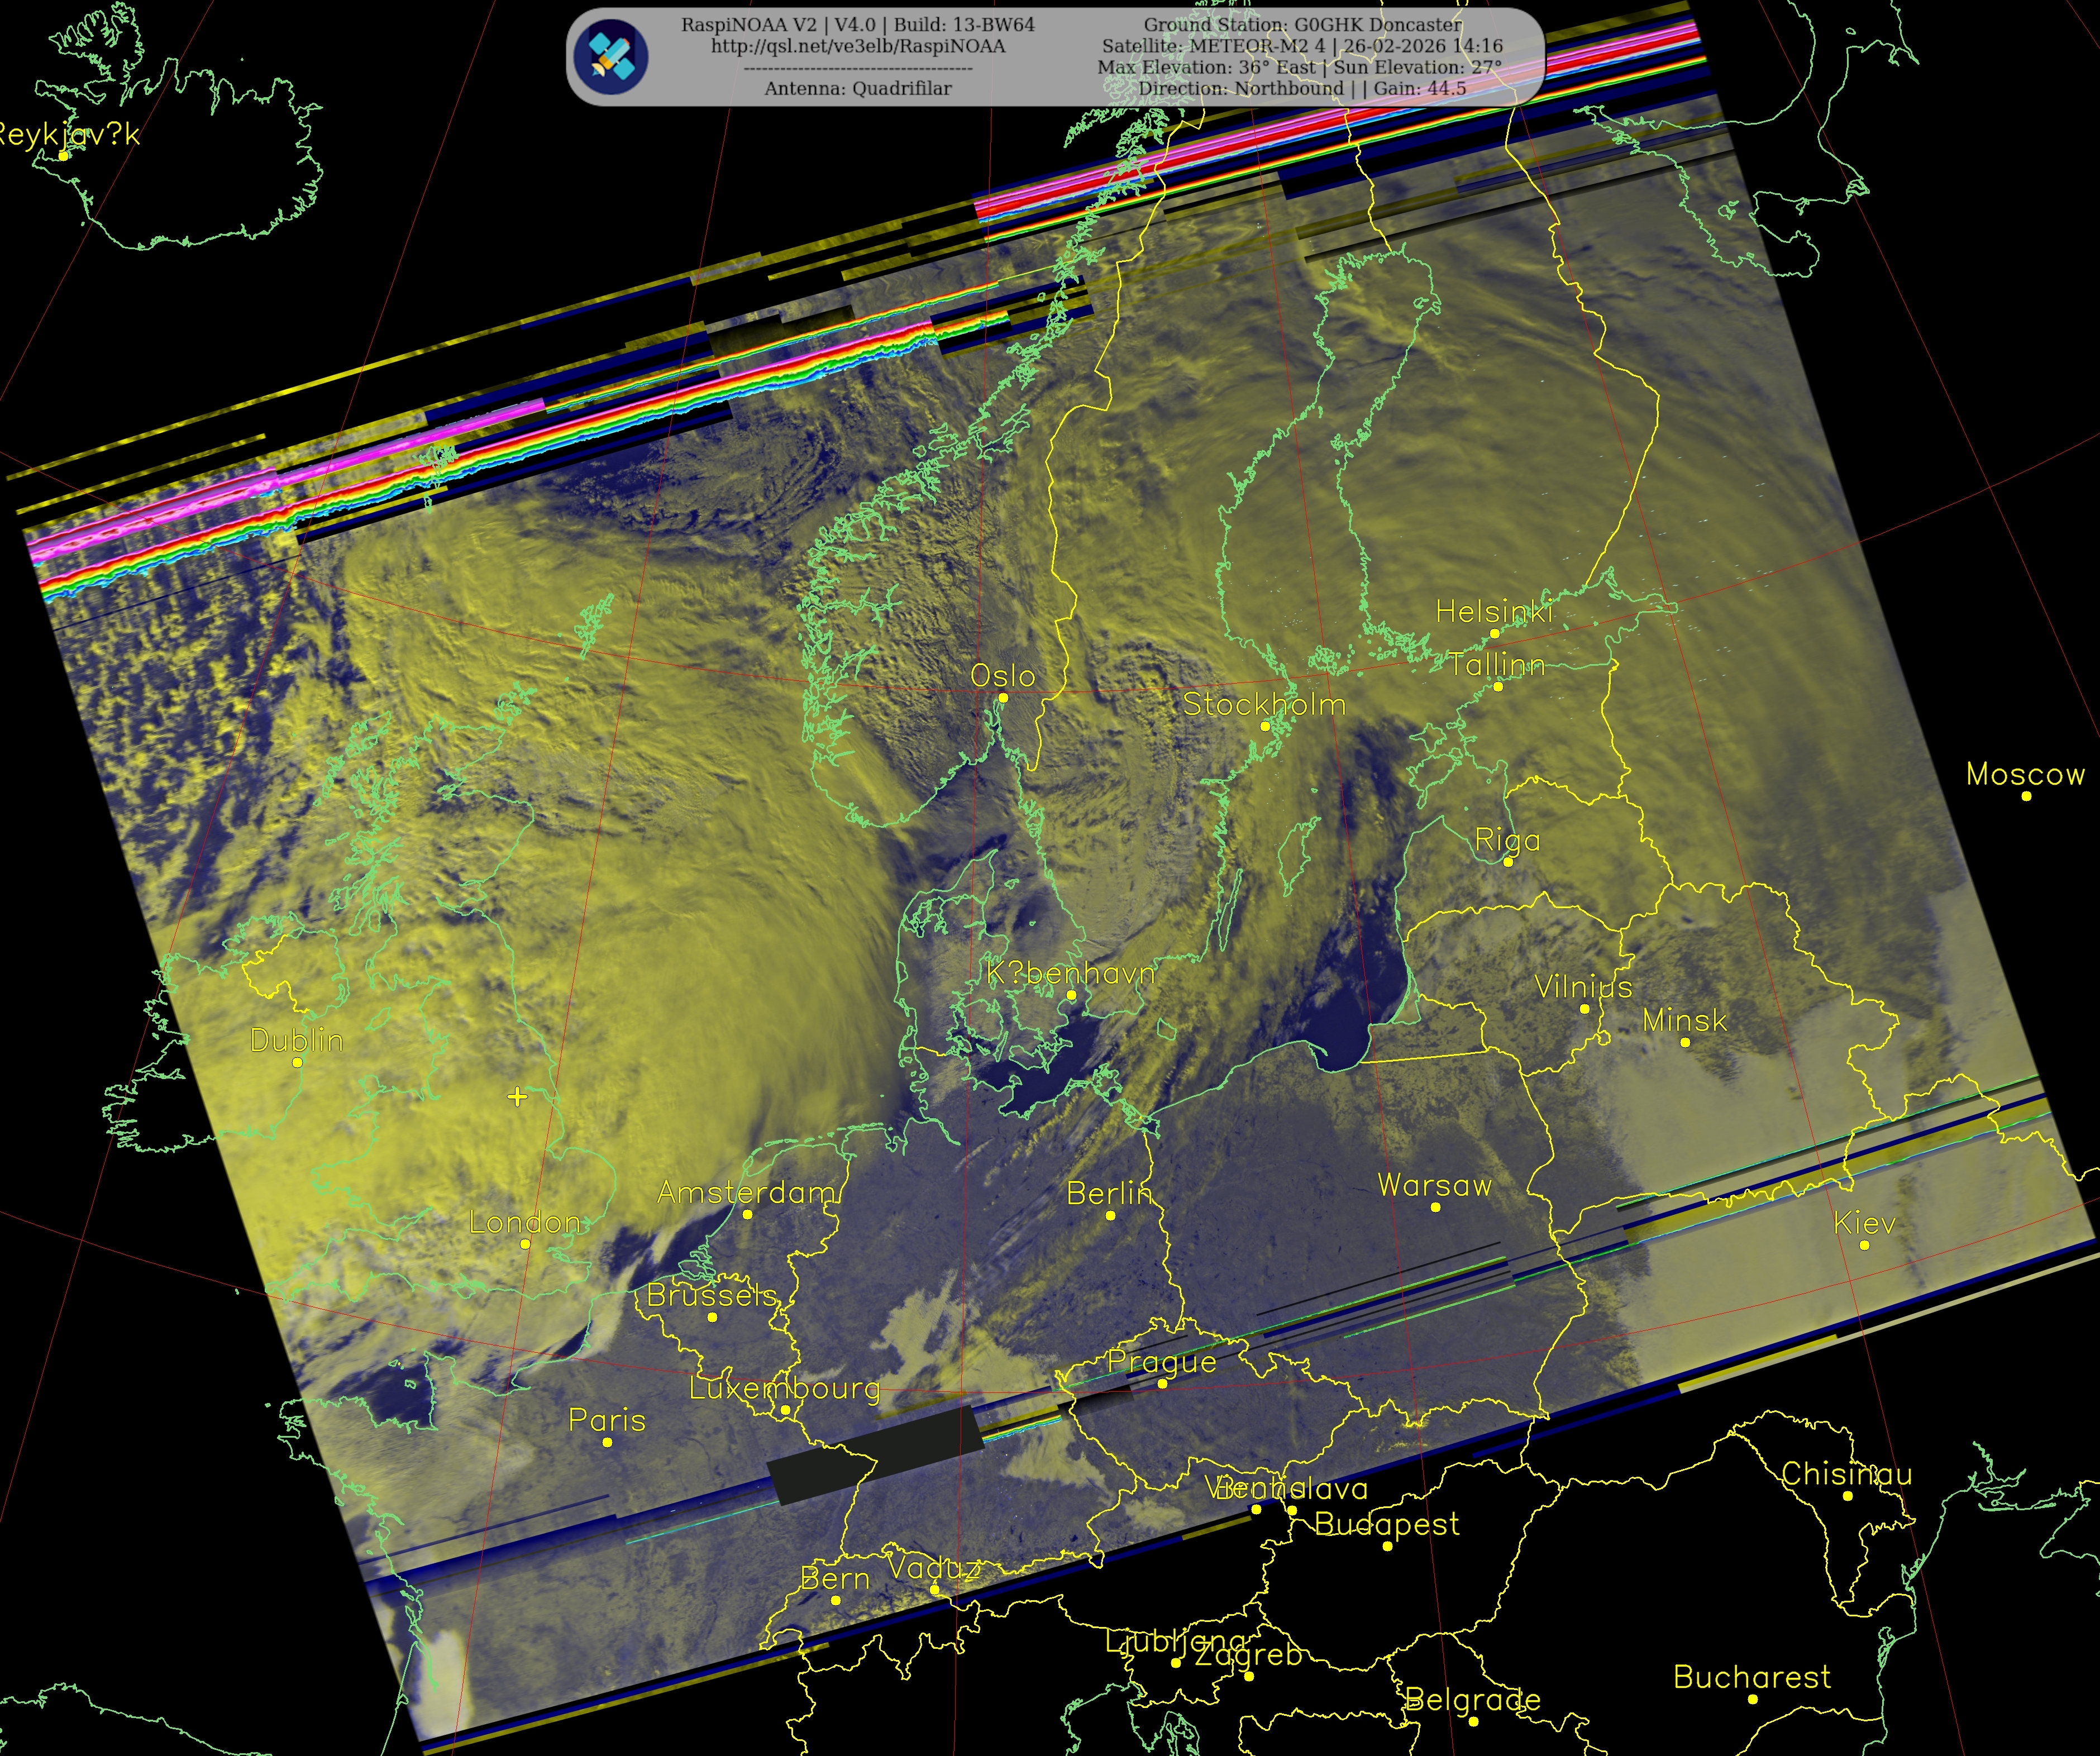The height and width of the screenshot is (1756, 2100).
Task: Click the yellow ground station cross marker
Action: click(x=517, y=1097)
